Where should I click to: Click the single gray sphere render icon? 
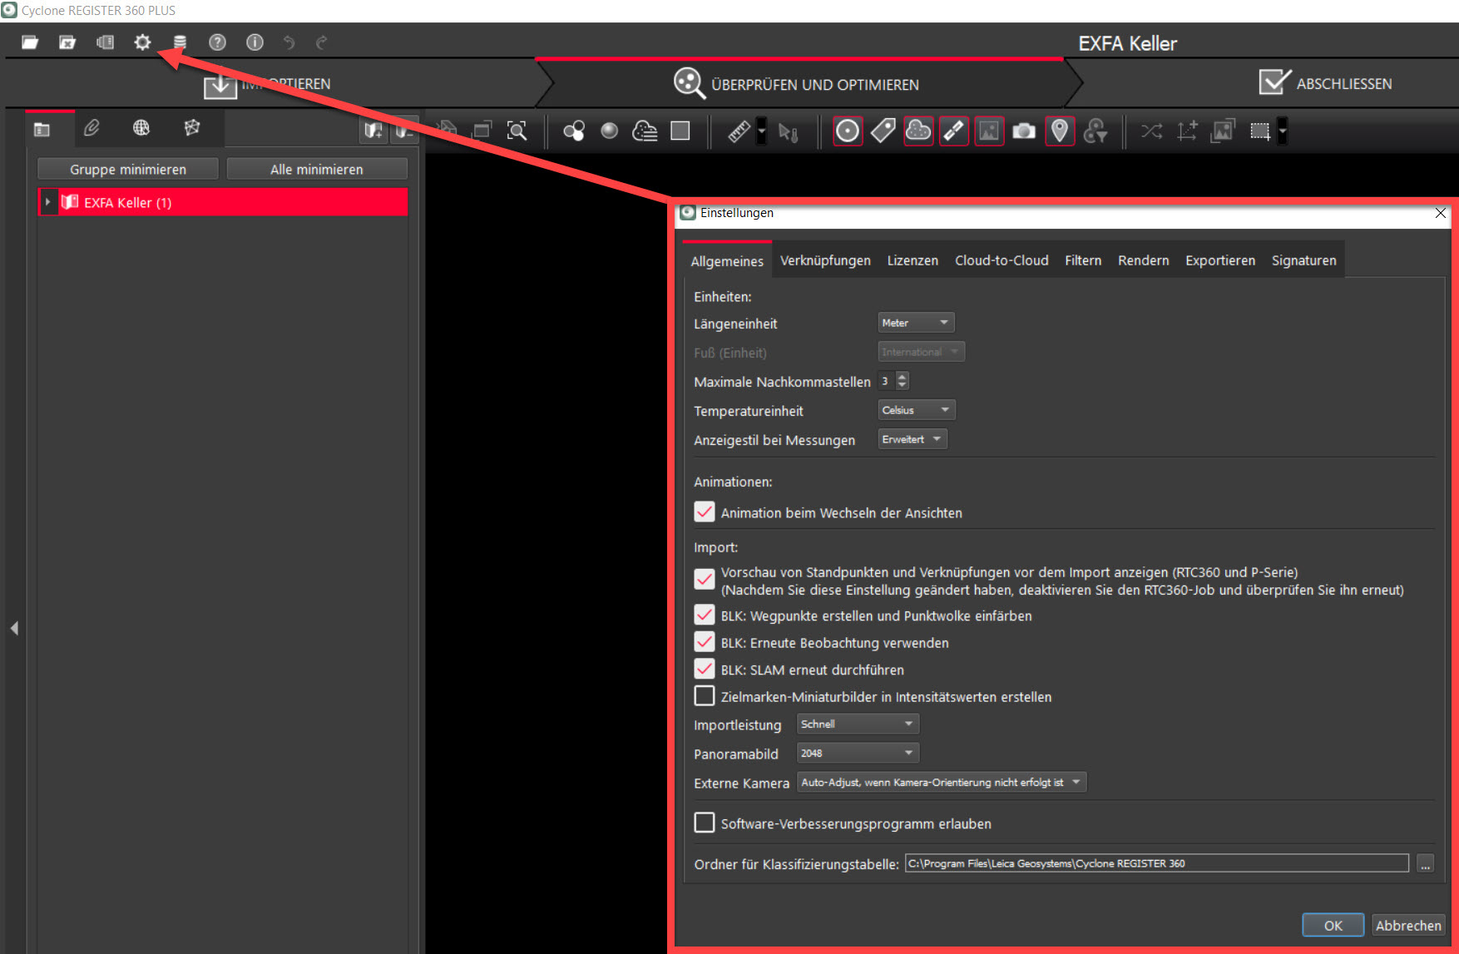(x=610, y=131)
